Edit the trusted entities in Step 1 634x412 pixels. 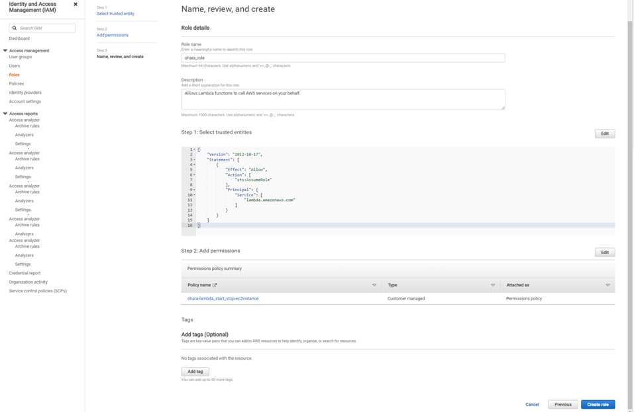[x=604, y=133]
